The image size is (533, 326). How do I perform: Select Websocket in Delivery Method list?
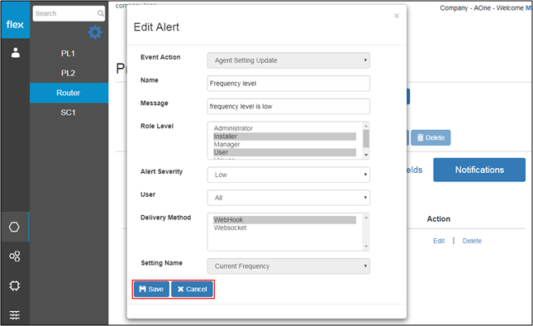tap(284, 228)
